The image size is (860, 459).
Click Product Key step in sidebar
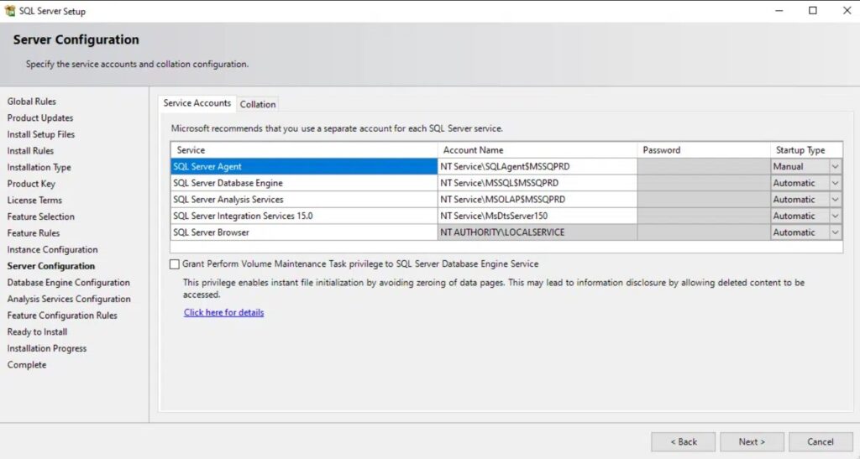[31, 184]
